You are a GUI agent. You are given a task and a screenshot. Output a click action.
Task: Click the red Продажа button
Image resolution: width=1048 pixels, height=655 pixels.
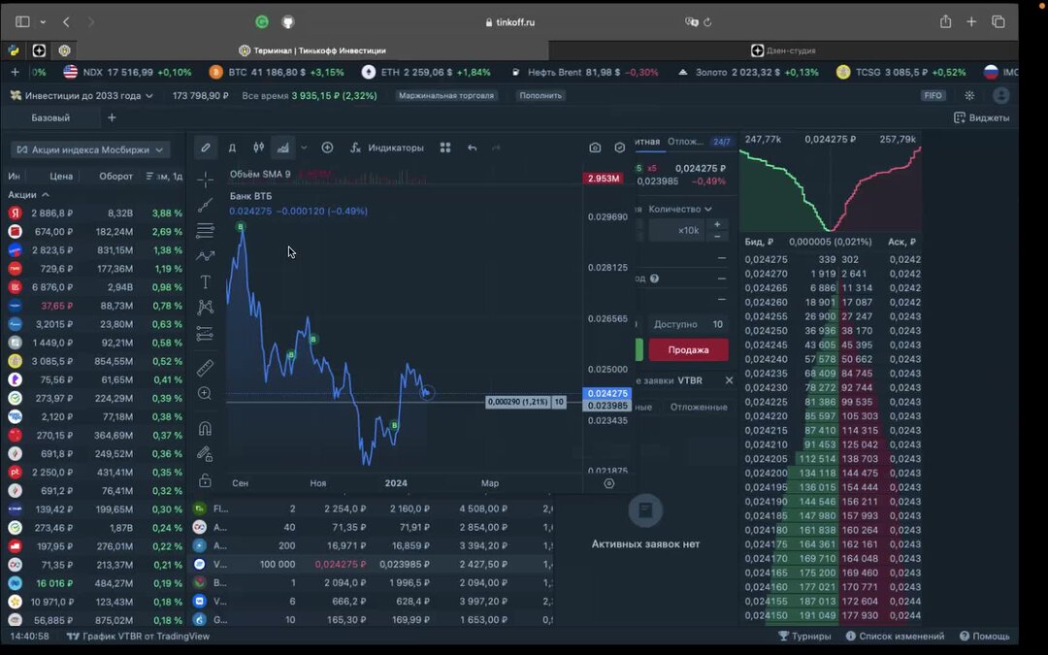(691, 349)
